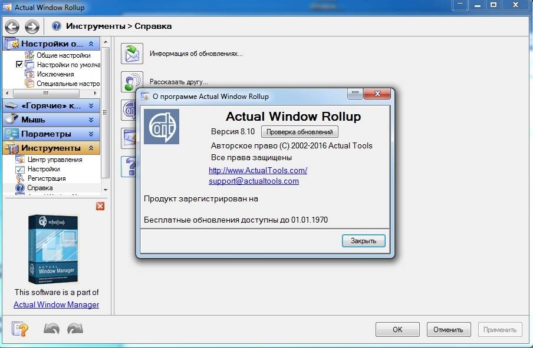Click the help icon beside Инструменты breadcrumb
The image size is (533, 348).
click(x=57, y=26)
